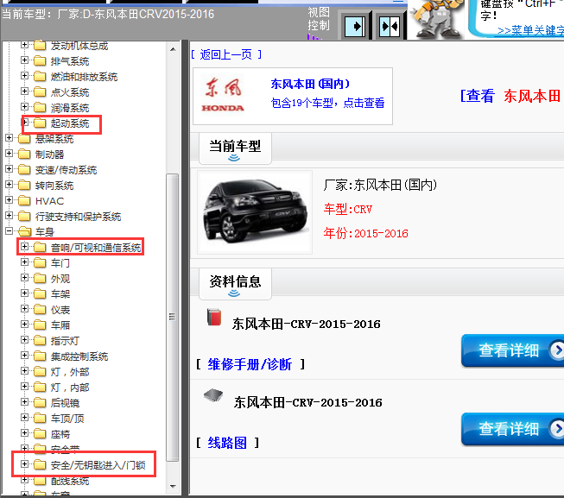Expand the 排气系统 tree node

[x=24, y=60]
